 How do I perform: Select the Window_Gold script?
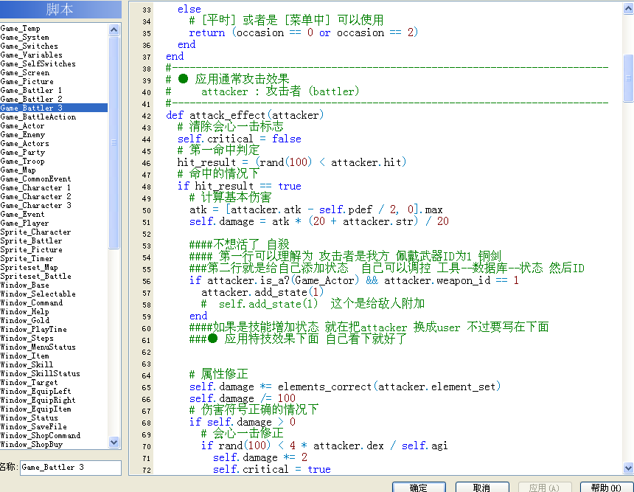pyautogui.click(x=24, y=320)
